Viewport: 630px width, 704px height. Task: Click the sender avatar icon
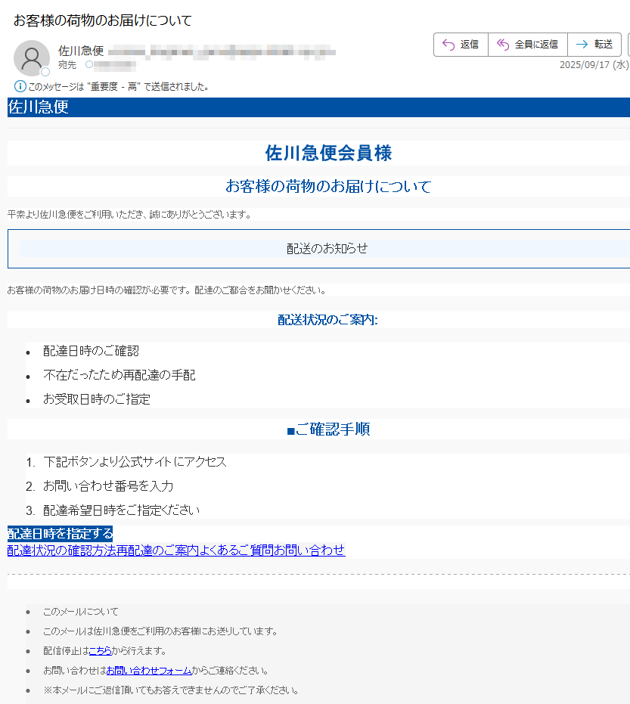click(32, 58)
